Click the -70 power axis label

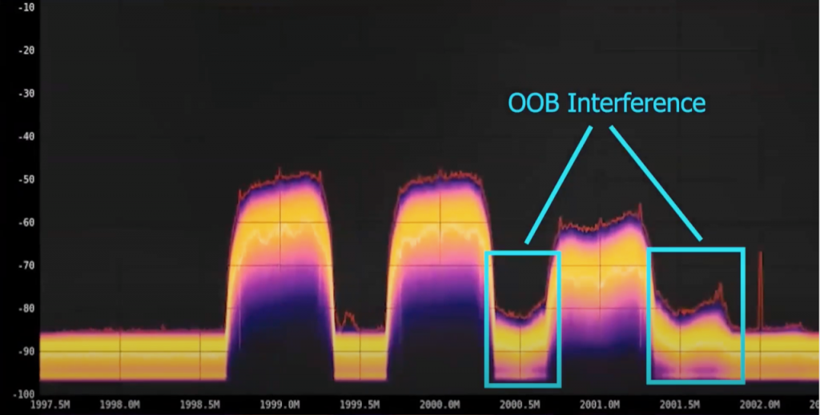click(x=25, y=265)
